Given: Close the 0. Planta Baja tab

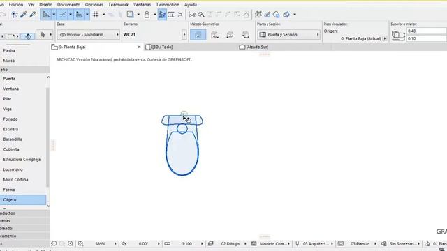Looking at the screenshot, I should tap(139, 47).
